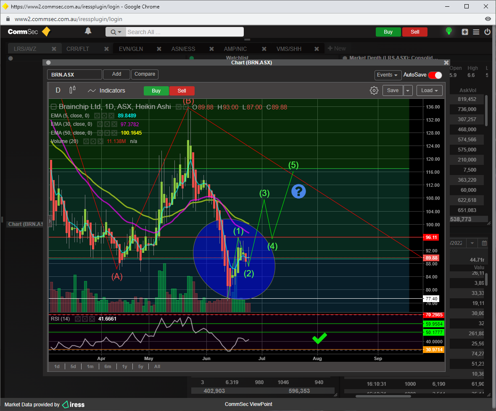Expand the left chart side panel arrow

(50, 221)
